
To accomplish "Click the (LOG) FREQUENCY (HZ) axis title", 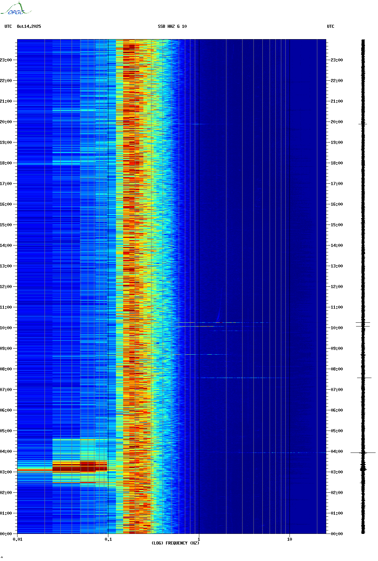I will click(175, 543).
